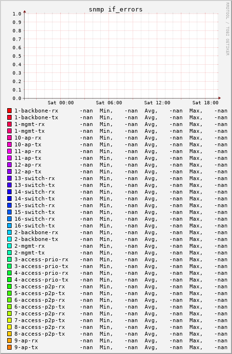Click the RRDTOOL / TOBI OETIKER watermark
This screenshot has width=232, height=354.
227,29
